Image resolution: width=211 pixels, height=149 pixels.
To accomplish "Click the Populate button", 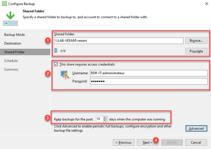I will (x=196, y=51).
